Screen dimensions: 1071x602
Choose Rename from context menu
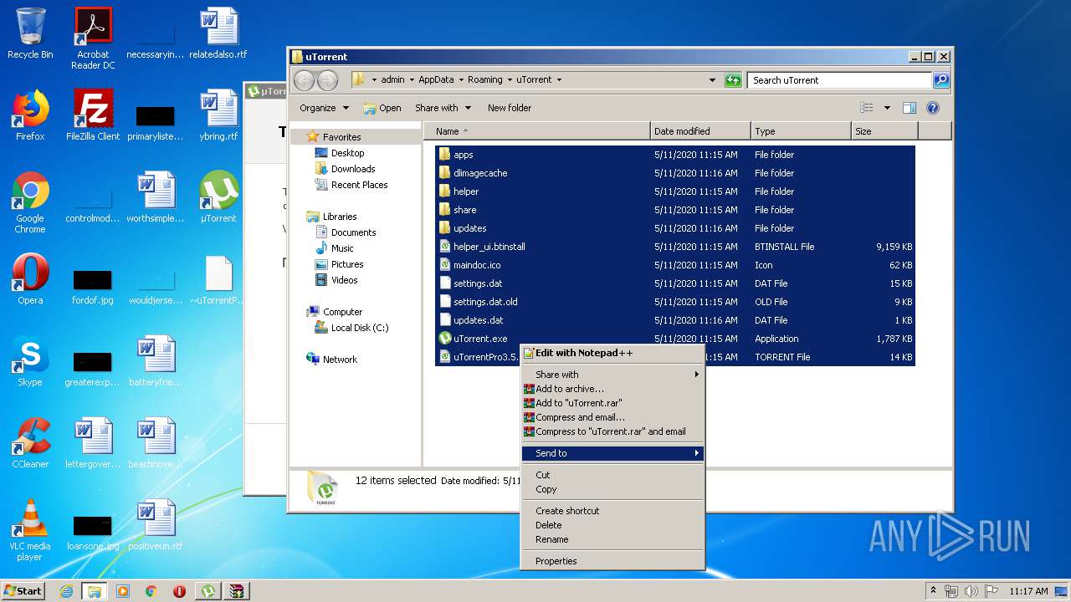click(x=612, y=539)
